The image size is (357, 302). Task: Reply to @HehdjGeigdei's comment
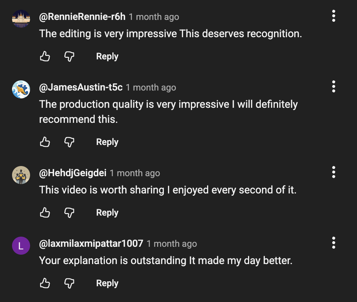pos(107,213)
